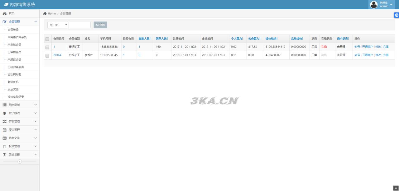Click the dice game asterisk icon
Screen dimensions: 399x191
point(5,113)
